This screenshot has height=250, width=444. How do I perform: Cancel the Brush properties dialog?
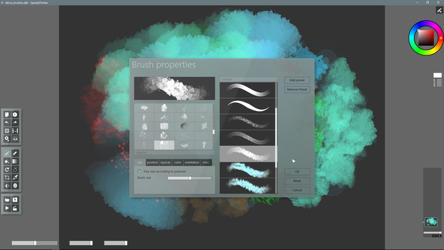coord(296,190)
